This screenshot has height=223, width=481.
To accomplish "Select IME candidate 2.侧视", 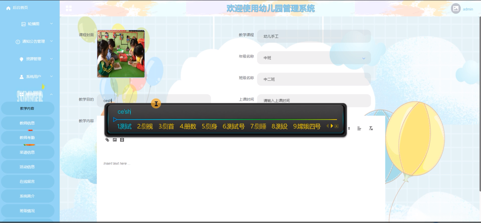I will (x=145, y=126).
